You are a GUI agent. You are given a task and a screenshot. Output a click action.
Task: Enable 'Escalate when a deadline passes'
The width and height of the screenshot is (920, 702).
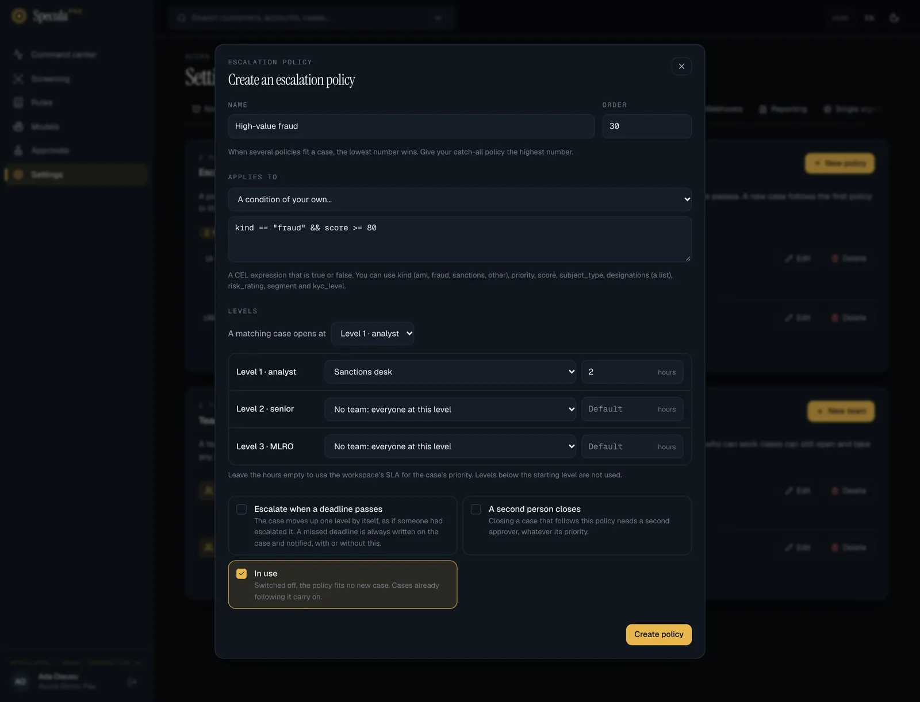coord(241,509)
